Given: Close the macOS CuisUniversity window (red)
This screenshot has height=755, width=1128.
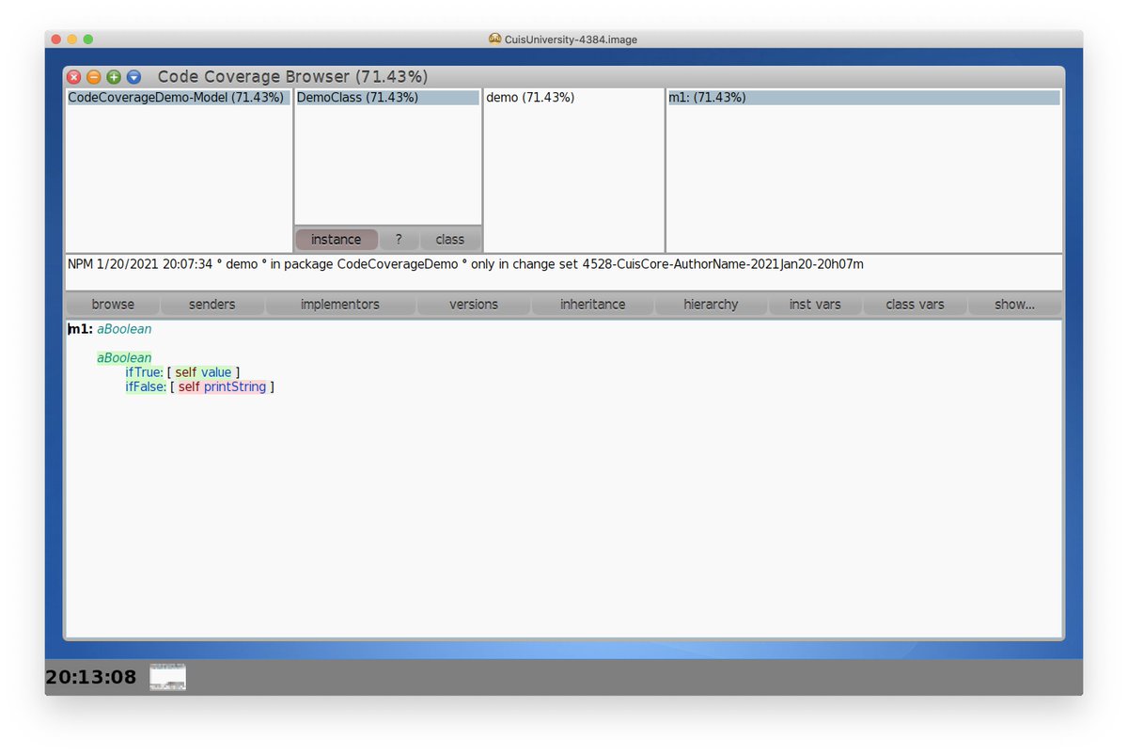Looking at the screenshot, I should coord(56,39).
